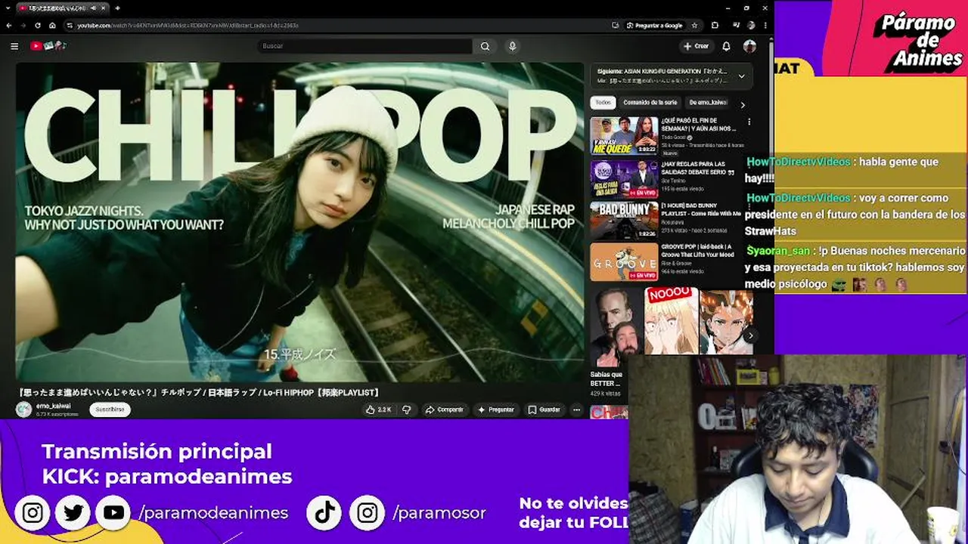Go back in the browser

pos(9,25)
